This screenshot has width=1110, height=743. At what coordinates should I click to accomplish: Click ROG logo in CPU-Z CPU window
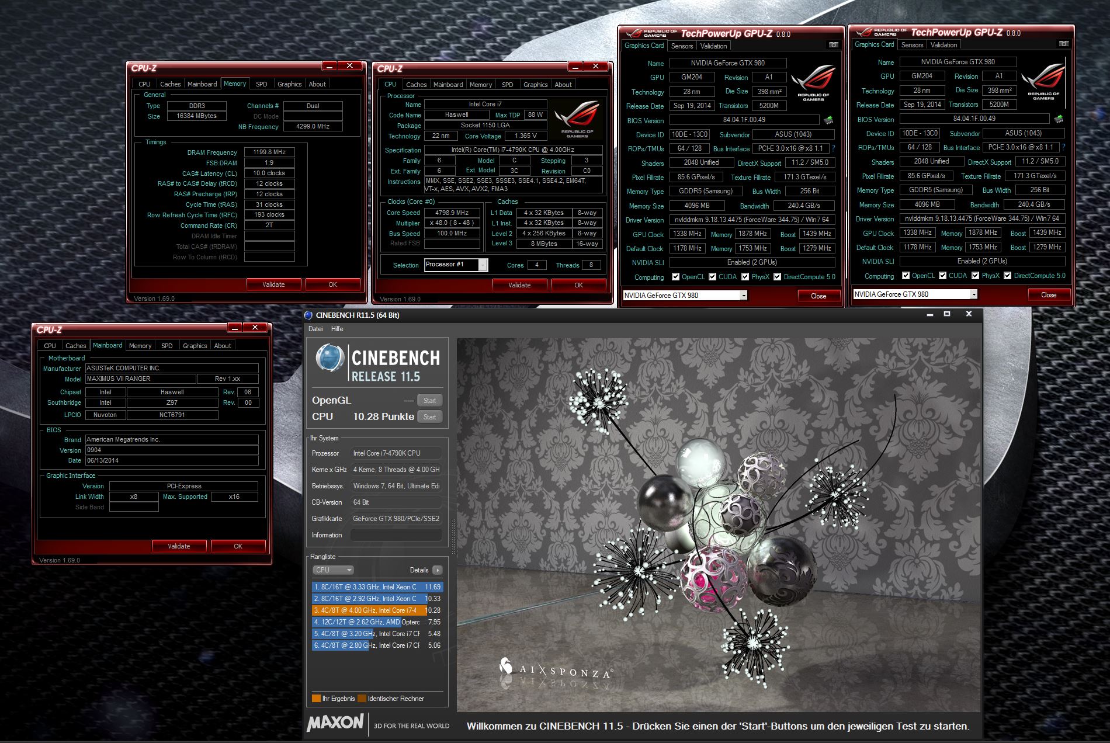pos(577,120)
